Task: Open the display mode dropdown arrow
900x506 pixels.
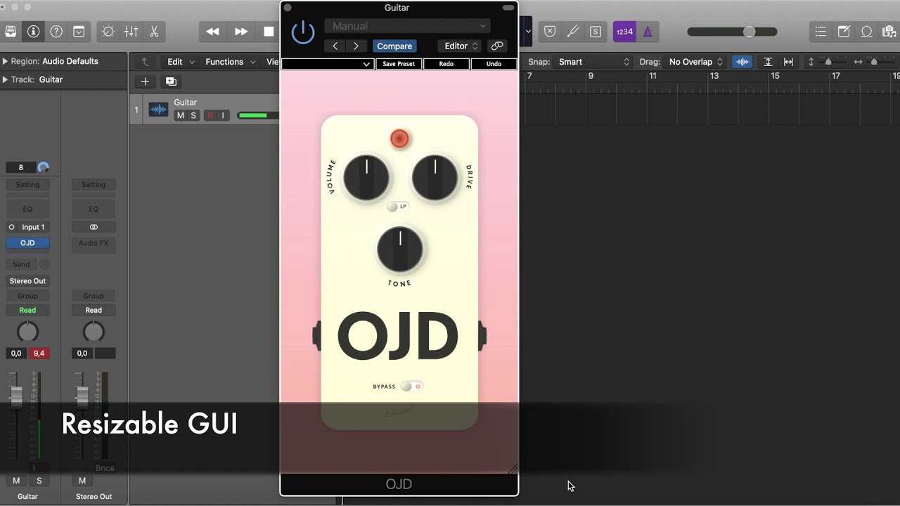Action: click(x=528, y=32)
